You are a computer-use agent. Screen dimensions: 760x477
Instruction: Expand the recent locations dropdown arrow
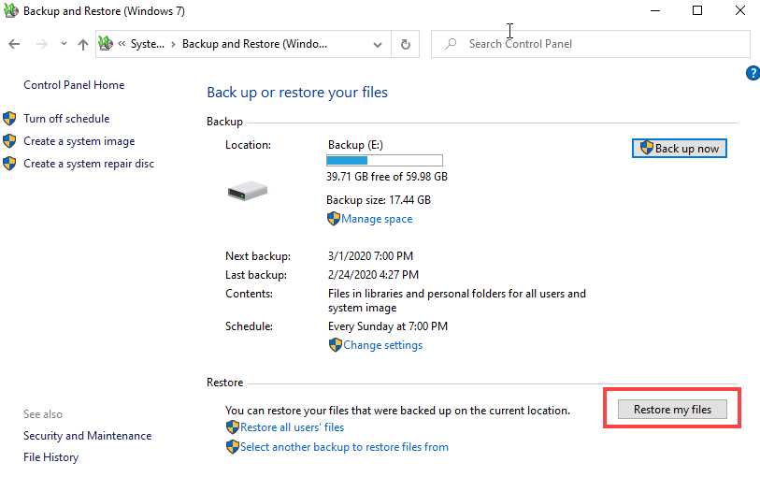pos(64,44)
